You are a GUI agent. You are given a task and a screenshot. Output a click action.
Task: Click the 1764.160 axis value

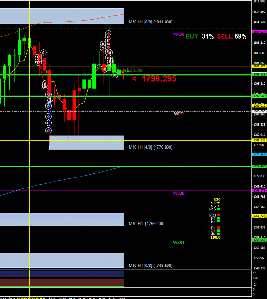click(x=259, y=207)
